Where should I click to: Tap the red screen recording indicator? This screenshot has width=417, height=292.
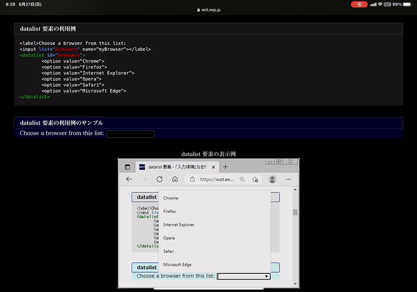359,4
